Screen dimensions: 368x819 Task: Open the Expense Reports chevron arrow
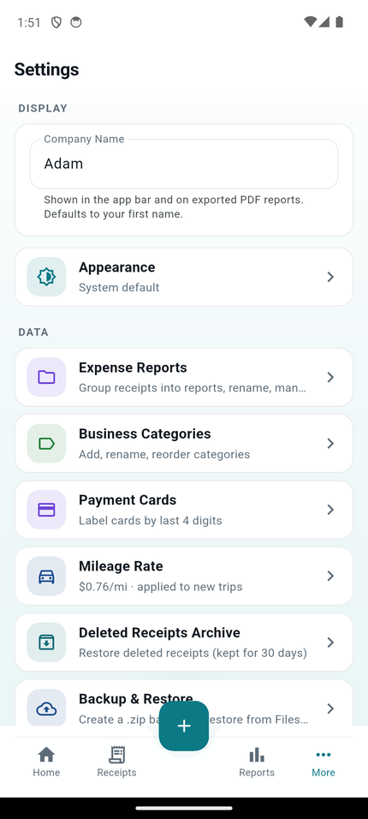click(330, 377)
